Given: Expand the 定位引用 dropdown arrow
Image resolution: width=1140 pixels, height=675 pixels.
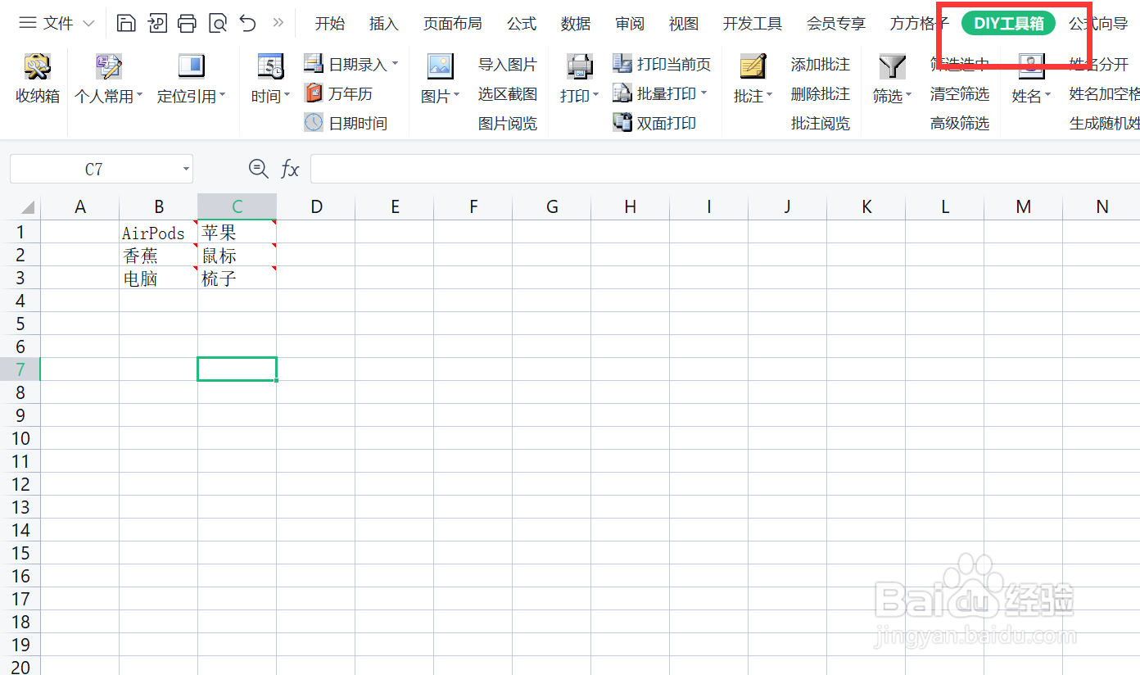Looking at the screenshot, I should [223, 96].
